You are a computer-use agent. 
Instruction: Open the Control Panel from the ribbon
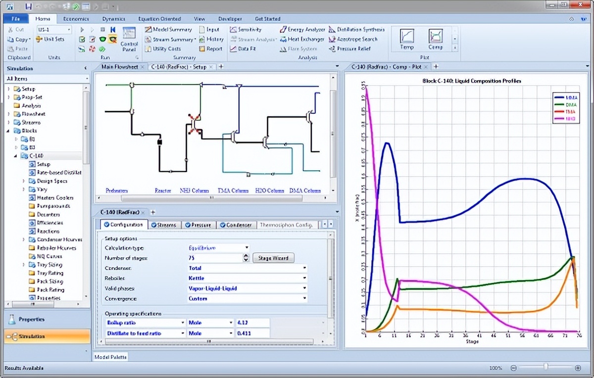tap(129, 40)
